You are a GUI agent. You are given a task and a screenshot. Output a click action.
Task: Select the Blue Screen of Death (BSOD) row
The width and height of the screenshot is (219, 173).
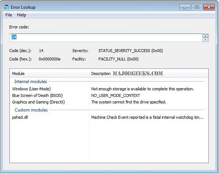tap(37, 95)
